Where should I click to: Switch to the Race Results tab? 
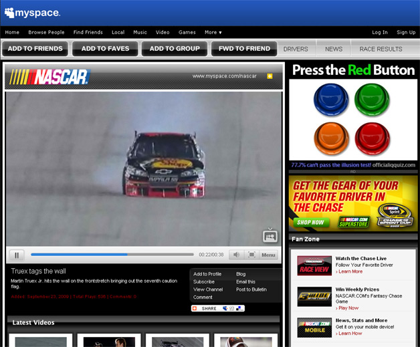click(381, 49)
